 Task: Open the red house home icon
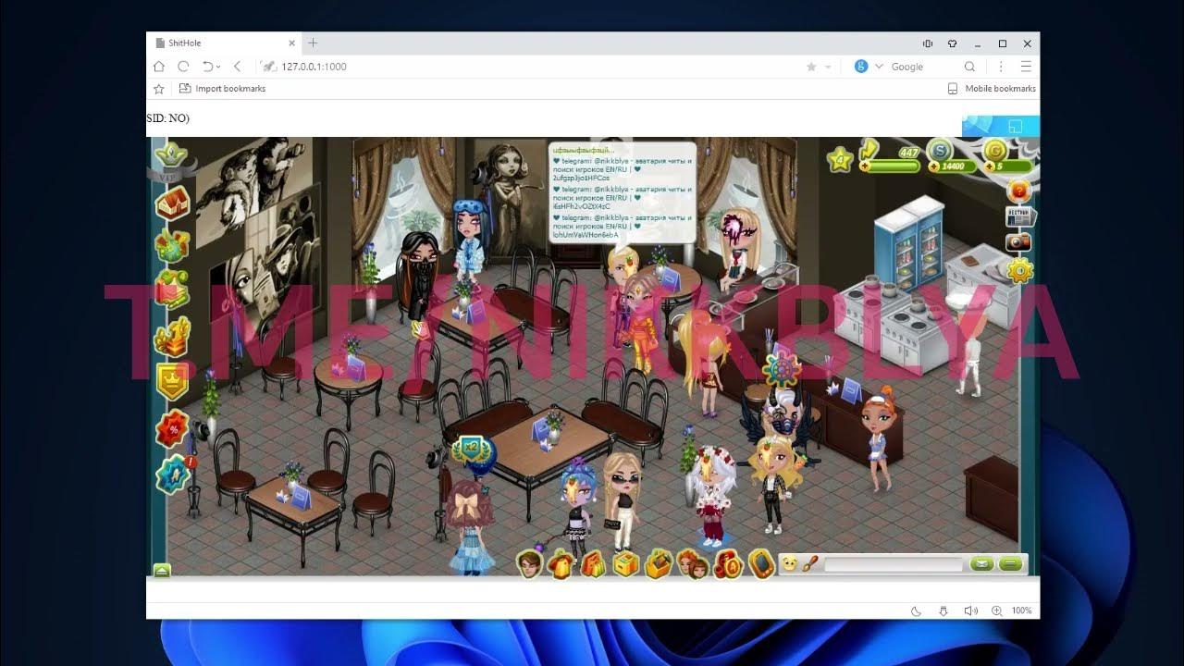(172, 203)
